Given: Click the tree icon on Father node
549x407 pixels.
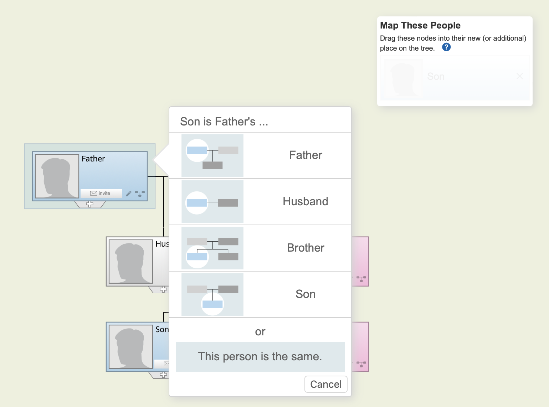Looking at the screenshot, I should click(x=140, y=194).
